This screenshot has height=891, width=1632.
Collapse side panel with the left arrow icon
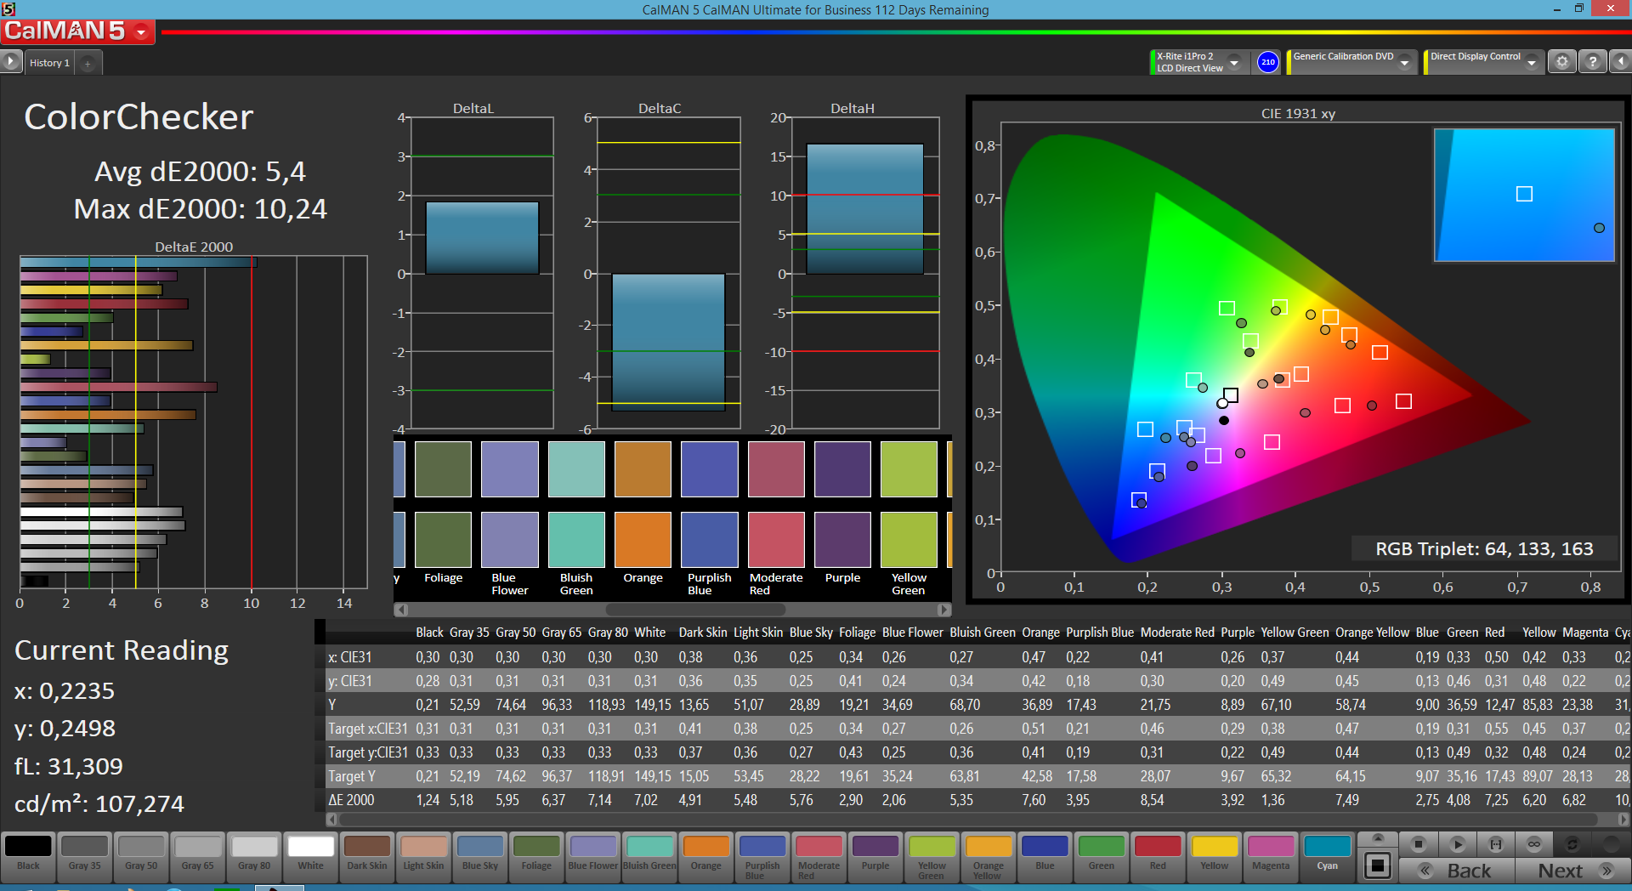tap(1621, 62)
